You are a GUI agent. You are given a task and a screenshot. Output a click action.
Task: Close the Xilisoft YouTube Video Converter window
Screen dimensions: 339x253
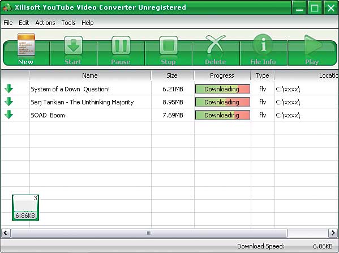coord(331,8)
